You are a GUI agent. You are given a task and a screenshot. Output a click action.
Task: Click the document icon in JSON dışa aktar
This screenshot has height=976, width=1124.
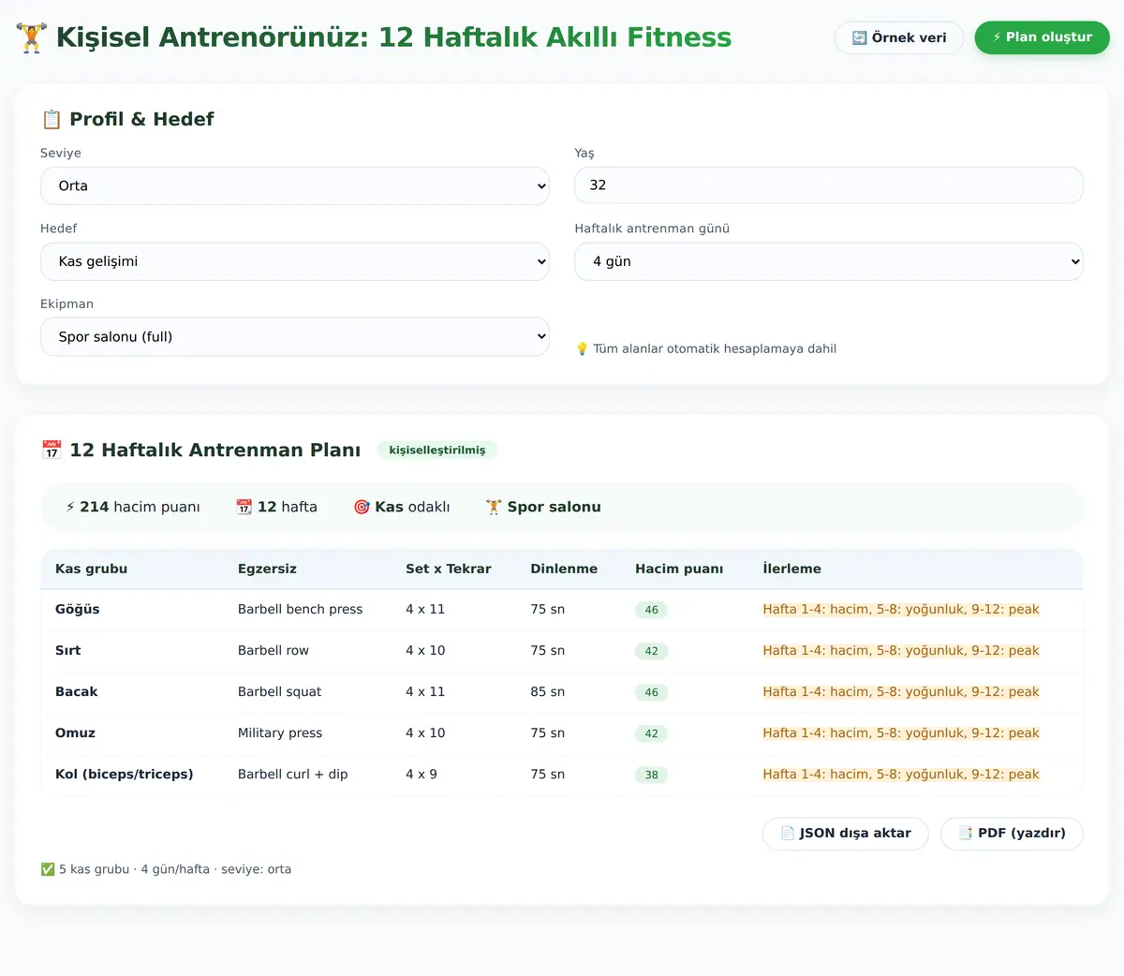pyautogui.click(x=788, y=833)
